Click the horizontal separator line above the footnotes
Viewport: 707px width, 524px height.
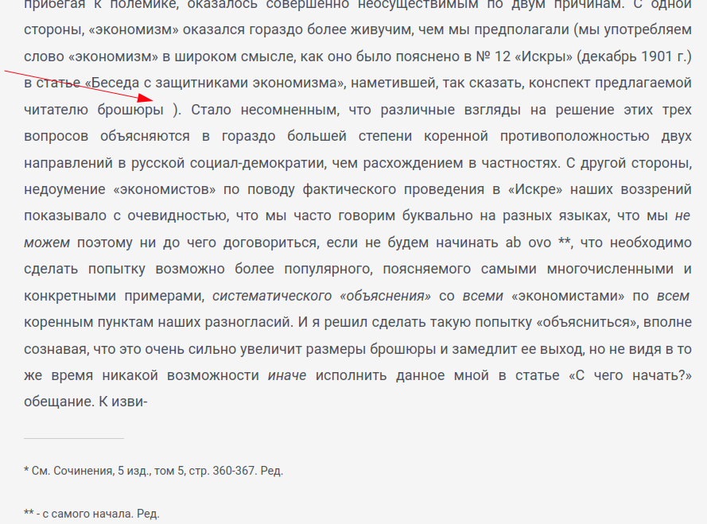74,438
